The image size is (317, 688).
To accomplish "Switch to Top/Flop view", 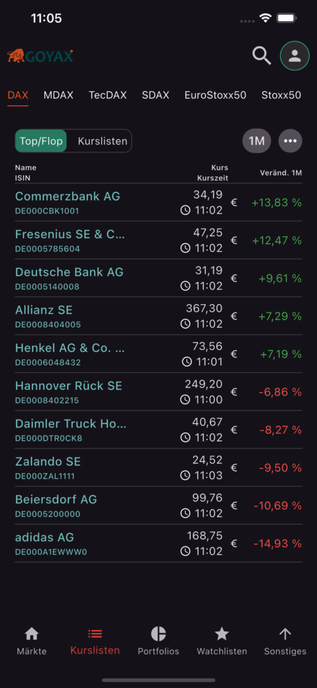I will pyautogui.click(x=41, y=141).
